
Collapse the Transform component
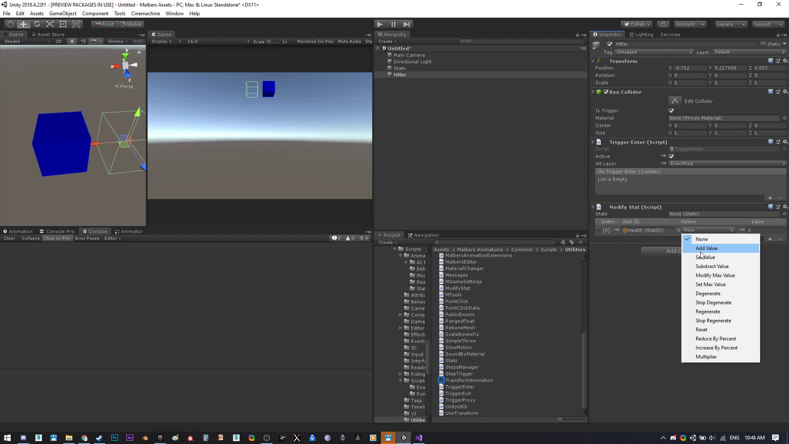click(593, 61)
